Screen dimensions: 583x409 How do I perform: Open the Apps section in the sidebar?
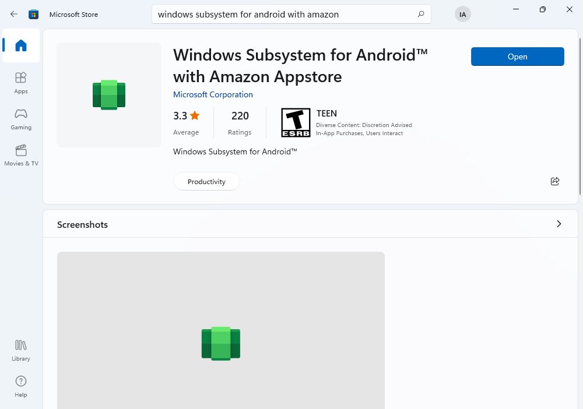pos(20,83)
